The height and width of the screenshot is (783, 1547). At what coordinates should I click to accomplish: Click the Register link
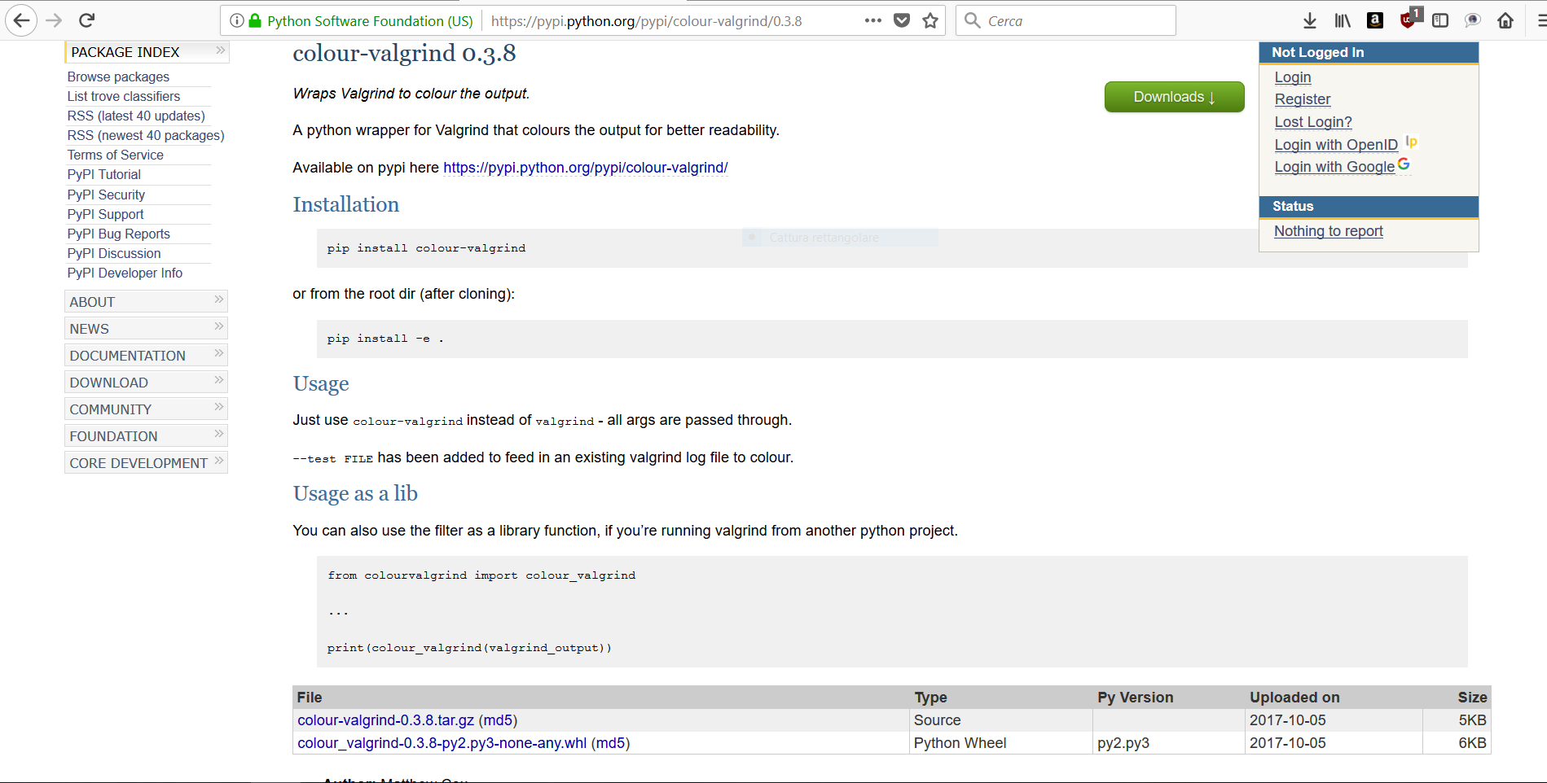click(1302, 99)
